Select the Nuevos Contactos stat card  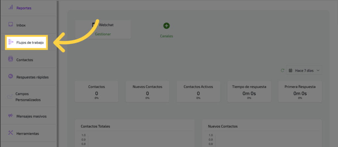pyautogui.click(x=147, y=91)
